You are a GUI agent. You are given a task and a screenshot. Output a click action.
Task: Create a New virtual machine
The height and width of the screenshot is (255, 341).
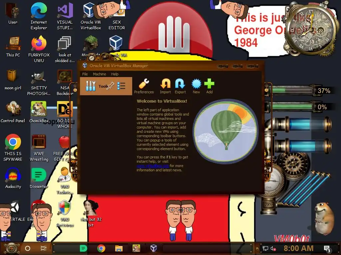(196, 86)
